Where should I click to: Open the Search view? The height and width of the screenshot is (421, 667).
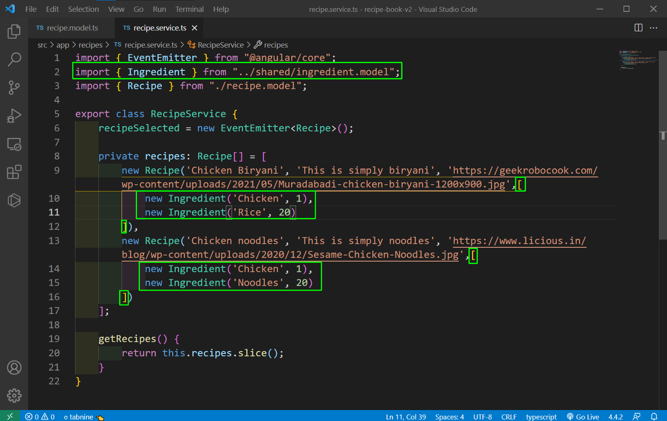[x=14, y=59]
